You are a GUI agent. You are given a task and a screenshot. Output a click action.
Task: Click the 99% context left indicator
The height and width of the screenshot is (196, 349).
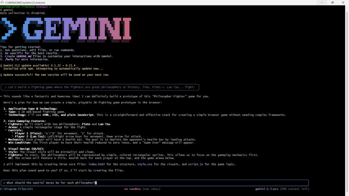click(294, 189)
